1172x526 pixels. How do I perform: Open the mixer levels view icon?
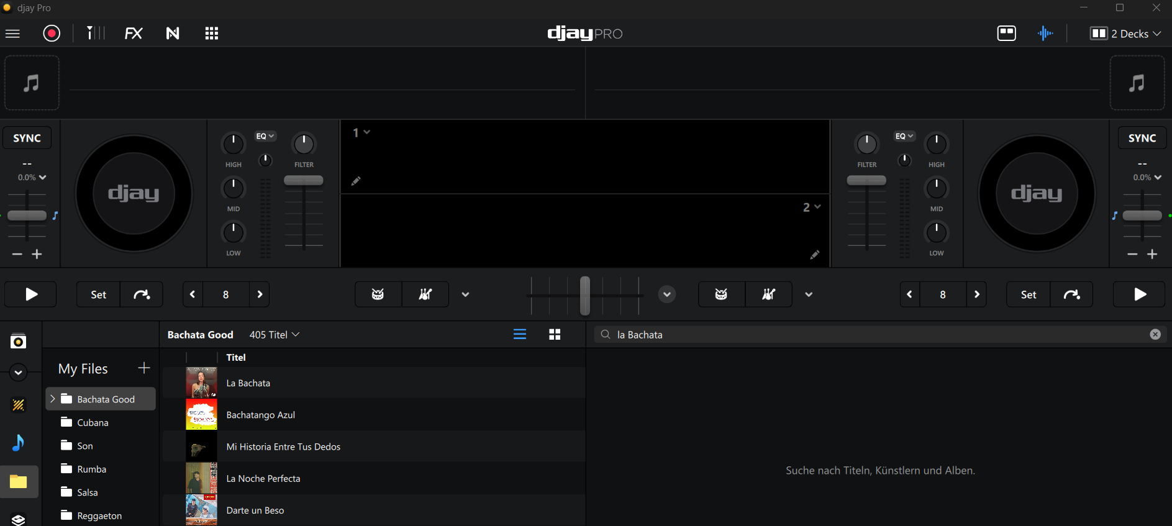point(95,34)
